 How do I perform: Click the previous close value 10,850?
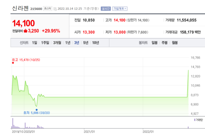88,20
